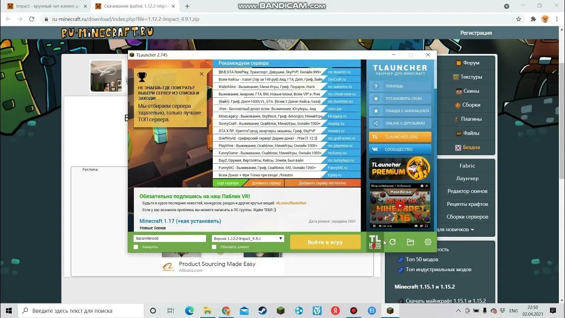Go back in Chrome browser
This screenshot has height=318, width=565.
[x=8, y=19]
